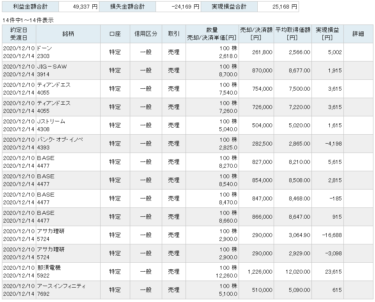Click average cost 2,566.00 cell

tap(293, 52)
